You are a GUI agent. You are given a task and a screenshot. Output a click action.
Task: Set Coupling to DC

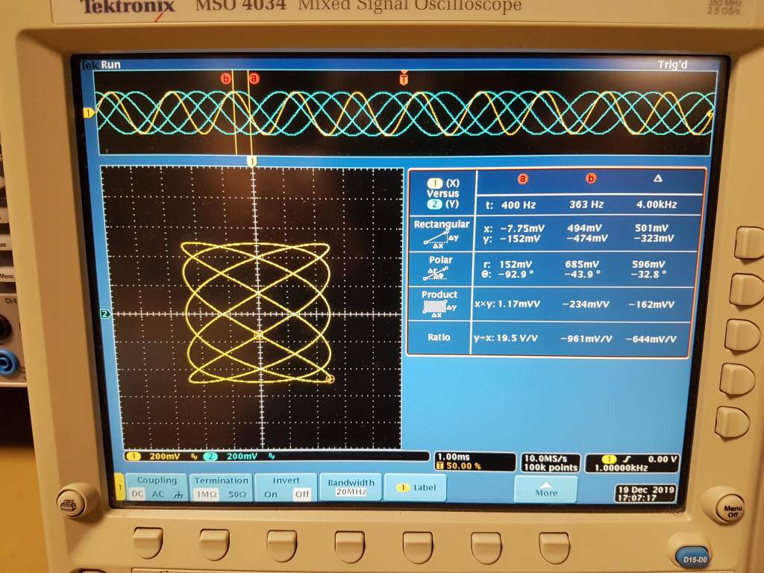[x=137, y=494]
